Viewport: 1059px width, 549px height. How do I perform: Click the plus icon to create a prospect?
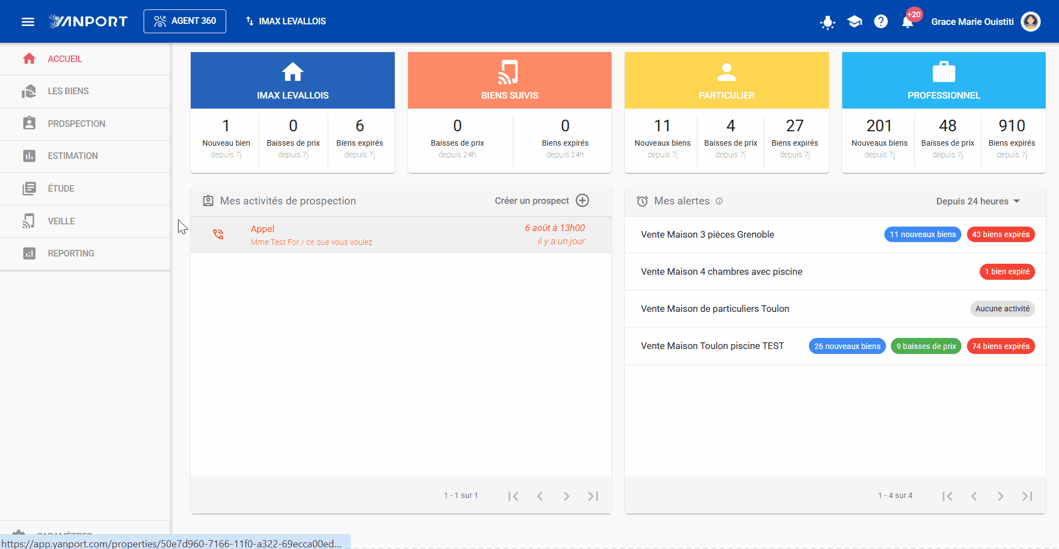coord(582,201)
